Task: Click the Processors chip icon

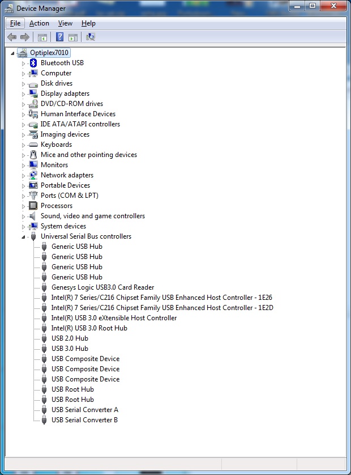Action: tap(33, 206)
